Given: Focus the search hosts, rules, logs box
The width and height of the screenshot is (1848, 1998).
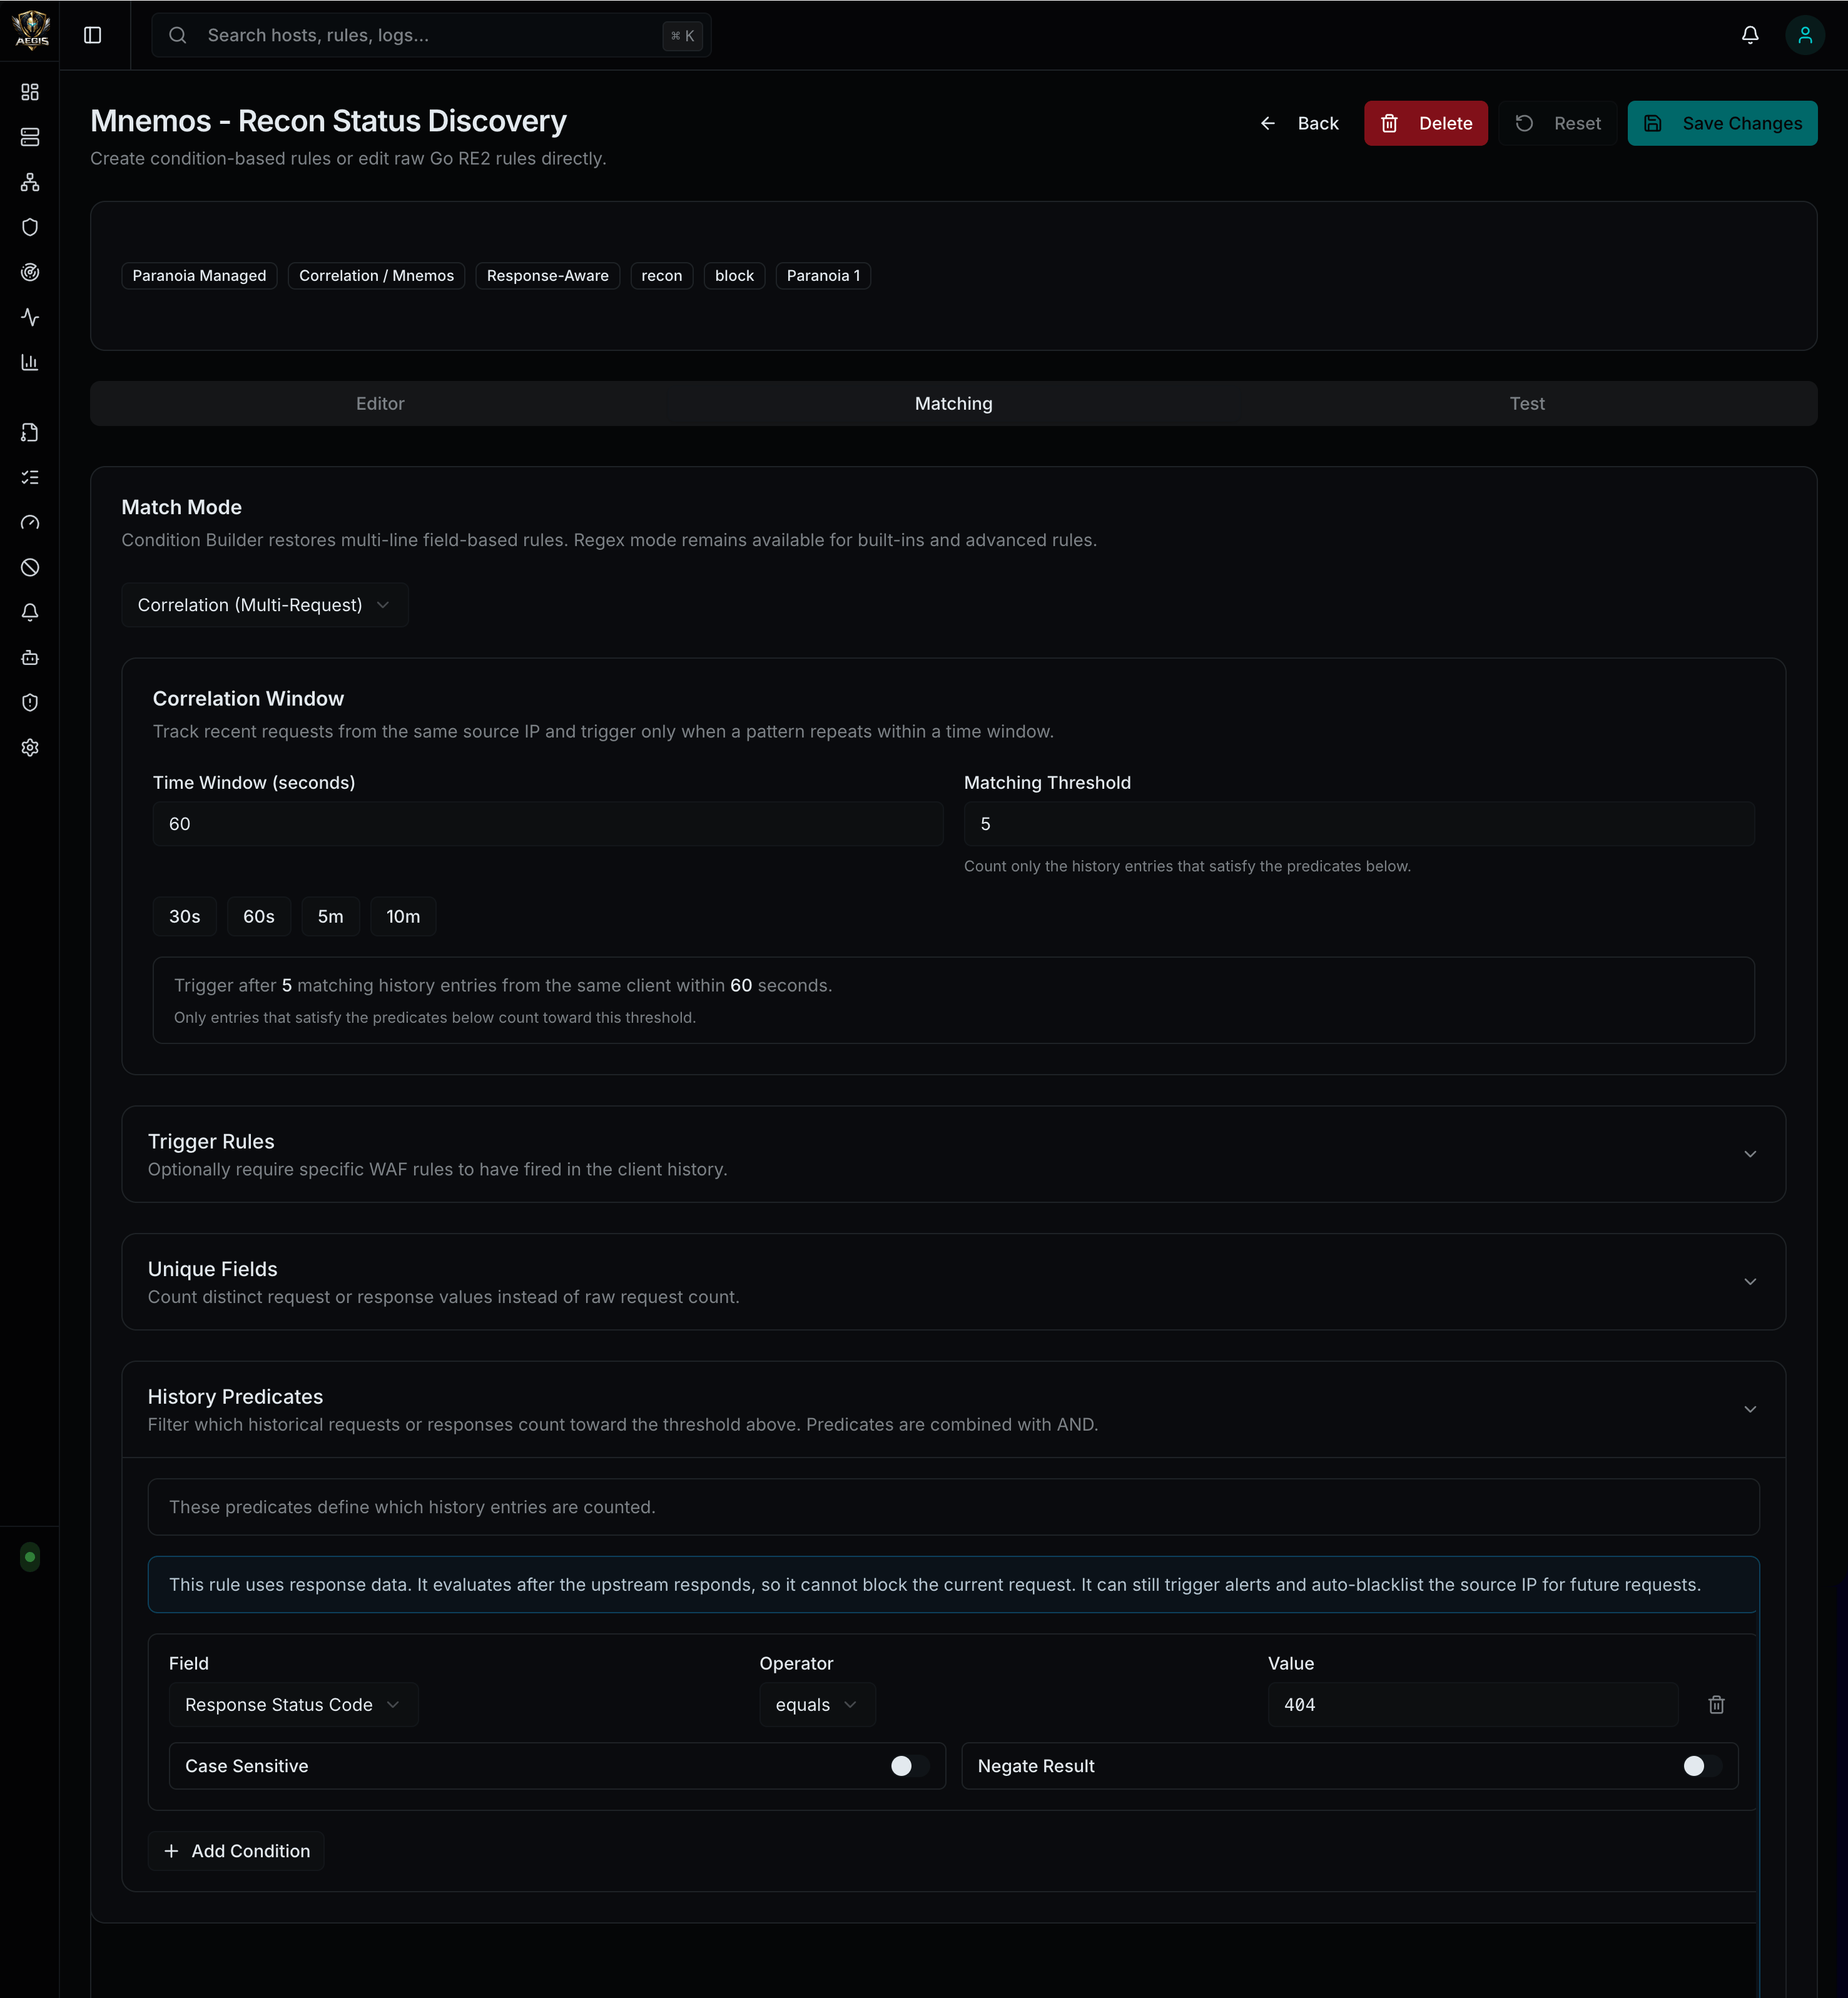Looking at the screenshot, I should point(431,35).
